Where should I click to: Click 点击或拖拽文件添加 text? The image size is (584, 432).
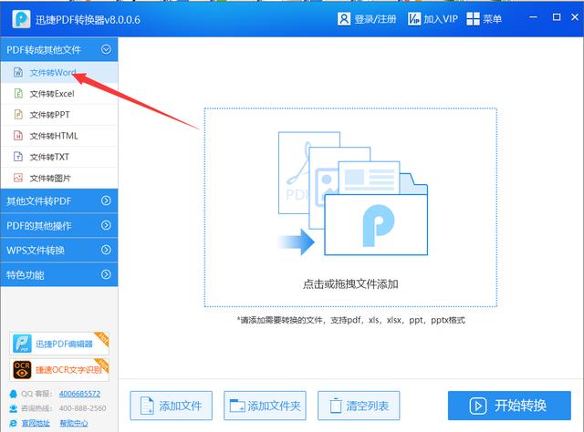coord(350,284)
